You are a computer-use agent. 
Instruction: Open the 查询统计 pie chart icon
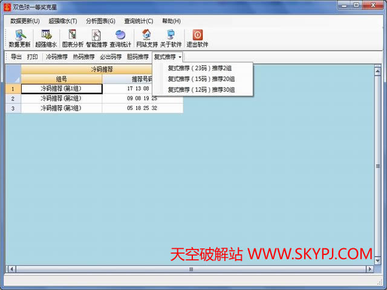(x=120, y=38)
